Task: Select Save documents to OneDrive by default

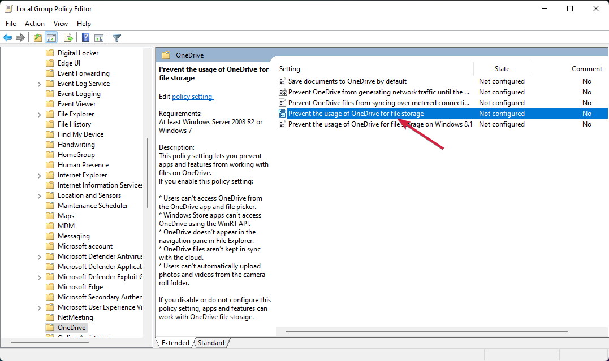Action: (347, 81)
